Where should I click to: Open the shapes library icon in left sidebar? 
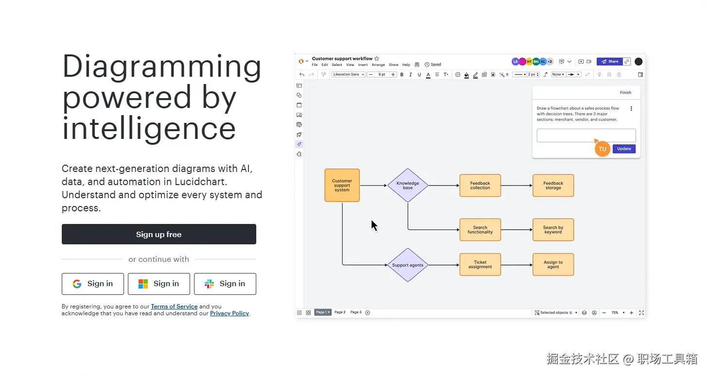point(299,95)
